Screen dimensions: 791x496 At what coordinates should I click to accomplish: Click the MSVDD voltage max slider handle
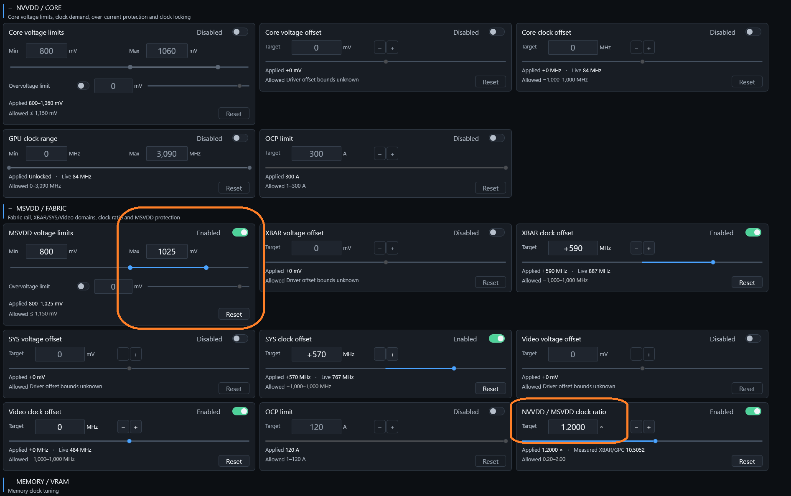[x=206, y=267]
